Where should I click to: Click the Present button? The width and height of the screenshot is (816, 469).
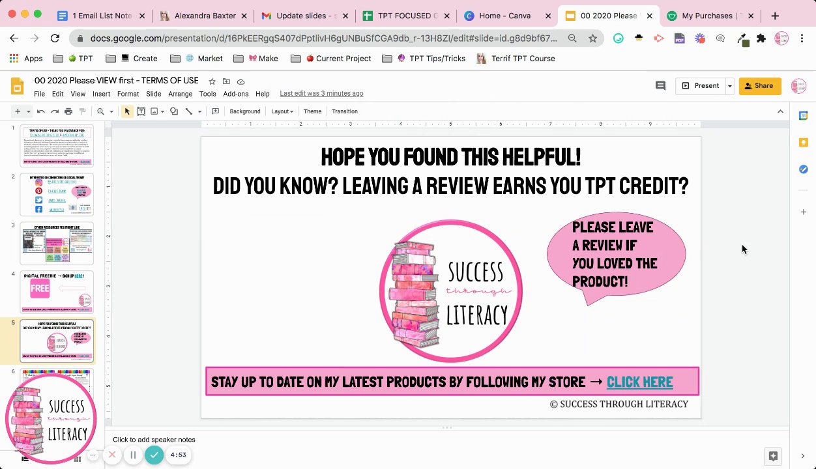(700, 86)
